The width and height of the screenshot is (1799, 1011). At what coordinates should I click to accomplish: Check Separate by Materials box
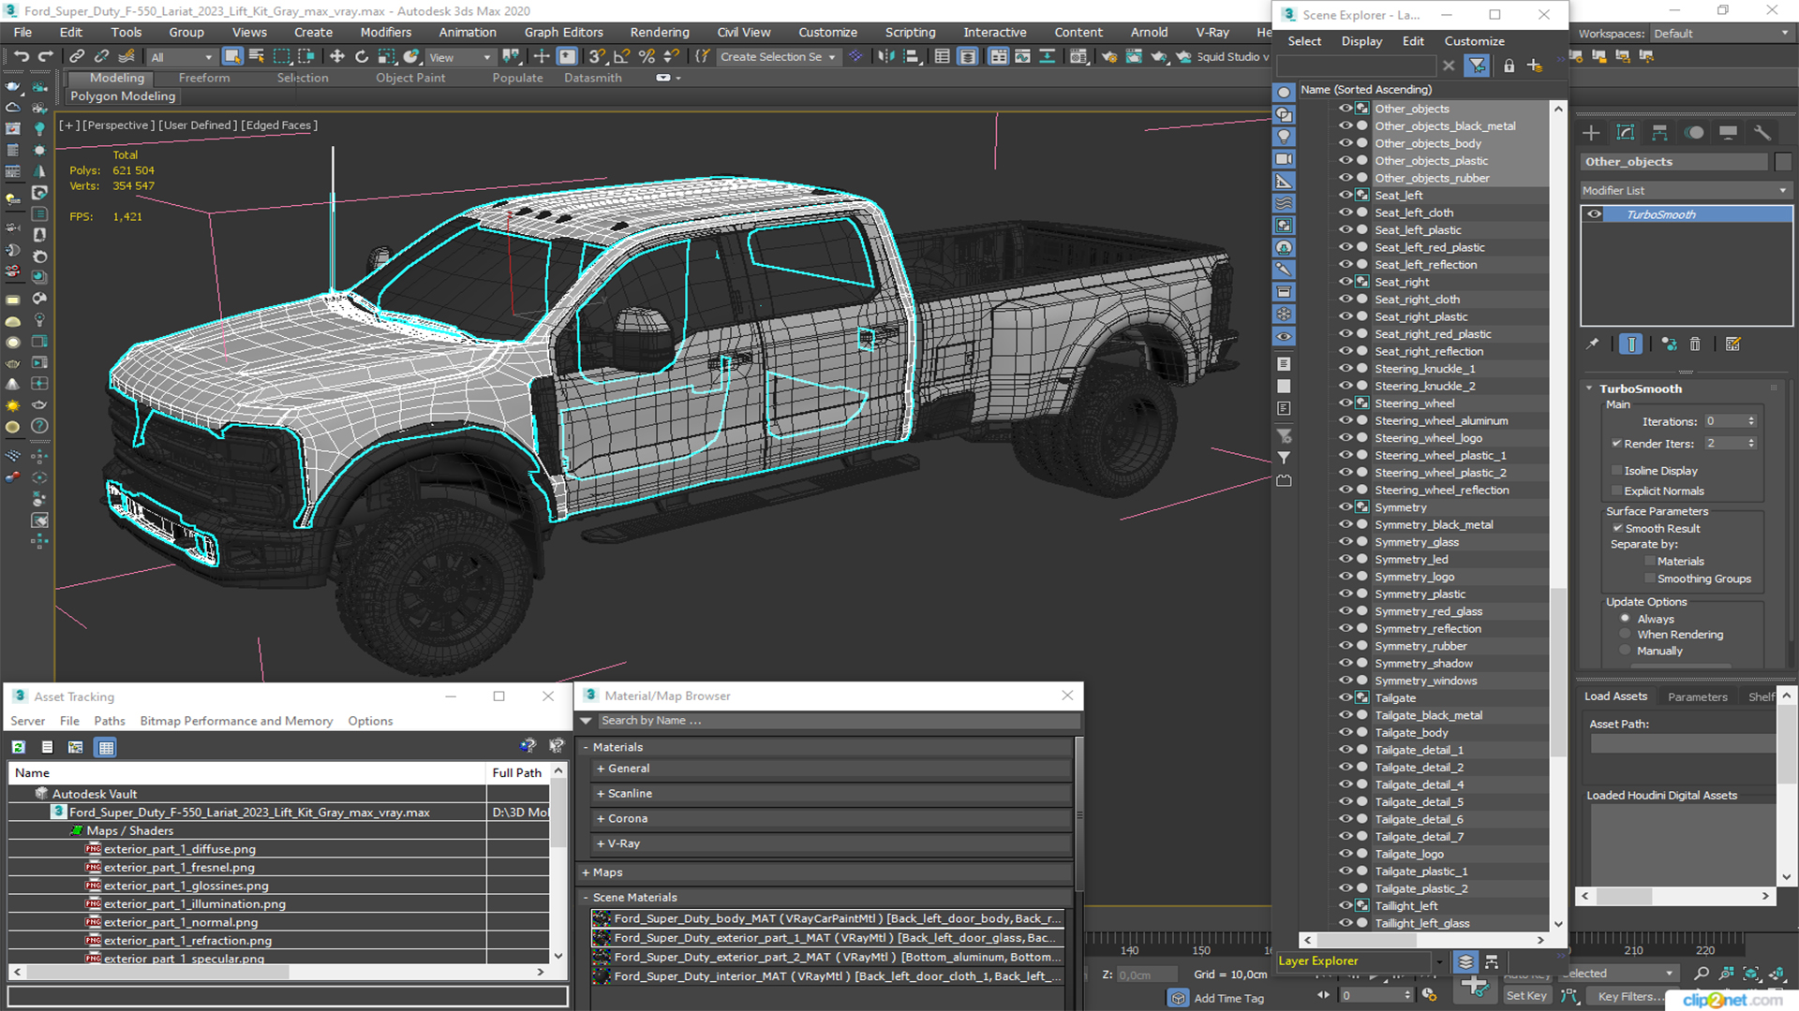coord(1650,562)
